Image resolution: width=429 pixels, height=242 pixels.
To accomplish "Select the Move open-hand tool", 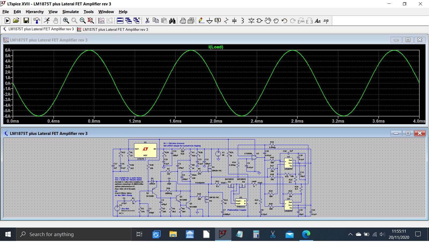I will pos(268,21).
